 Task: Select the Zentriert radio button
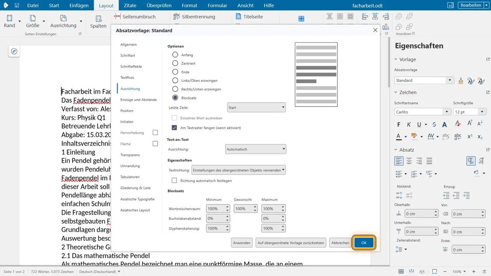coord(175,63)
